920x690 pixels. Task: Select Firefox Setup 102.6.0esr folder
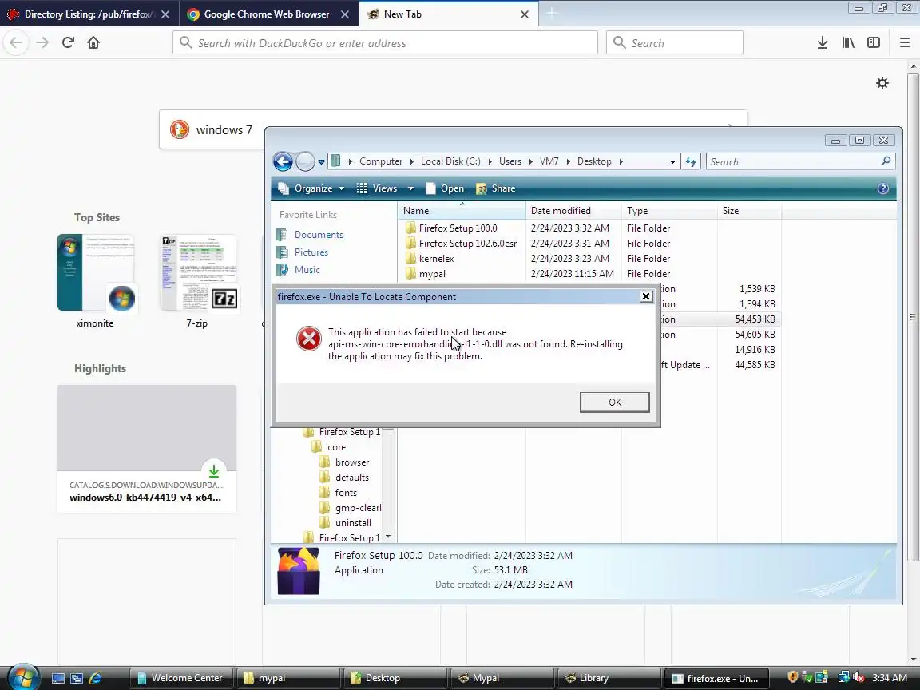click(x=468, y=244)
